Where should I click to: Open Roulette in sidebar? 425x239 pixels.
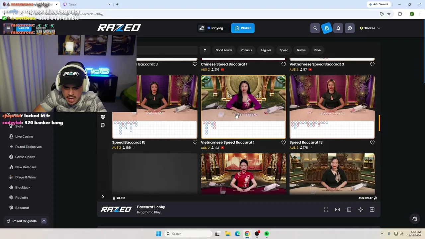coord(22,198)
